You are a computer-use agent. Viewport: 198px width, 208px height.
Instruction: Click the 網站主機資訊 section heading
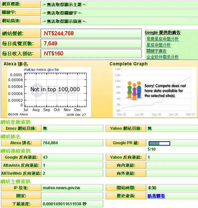coord(15,181)
